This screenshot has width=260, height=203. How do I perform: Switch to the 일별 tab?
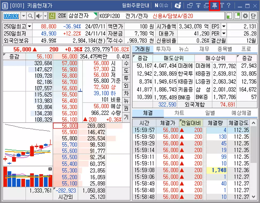[210, 113]
